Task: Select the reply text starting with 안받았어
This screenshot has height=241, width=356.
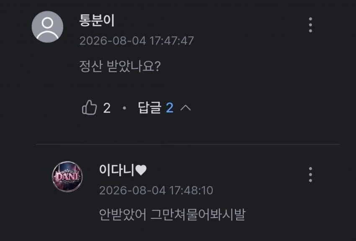Action: pos(172,215)
